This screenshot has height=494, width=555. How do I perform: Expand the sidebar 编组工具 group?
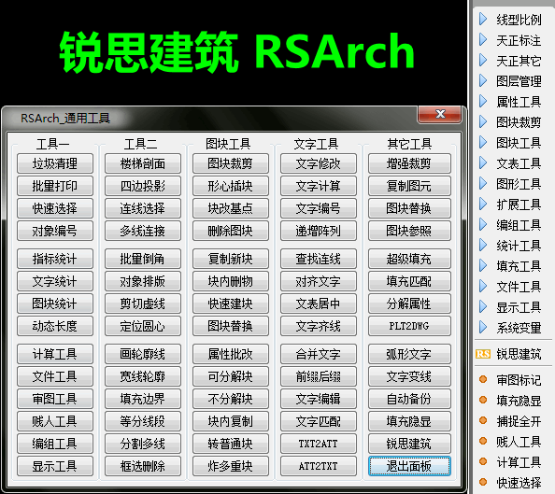tap(483, 224)
